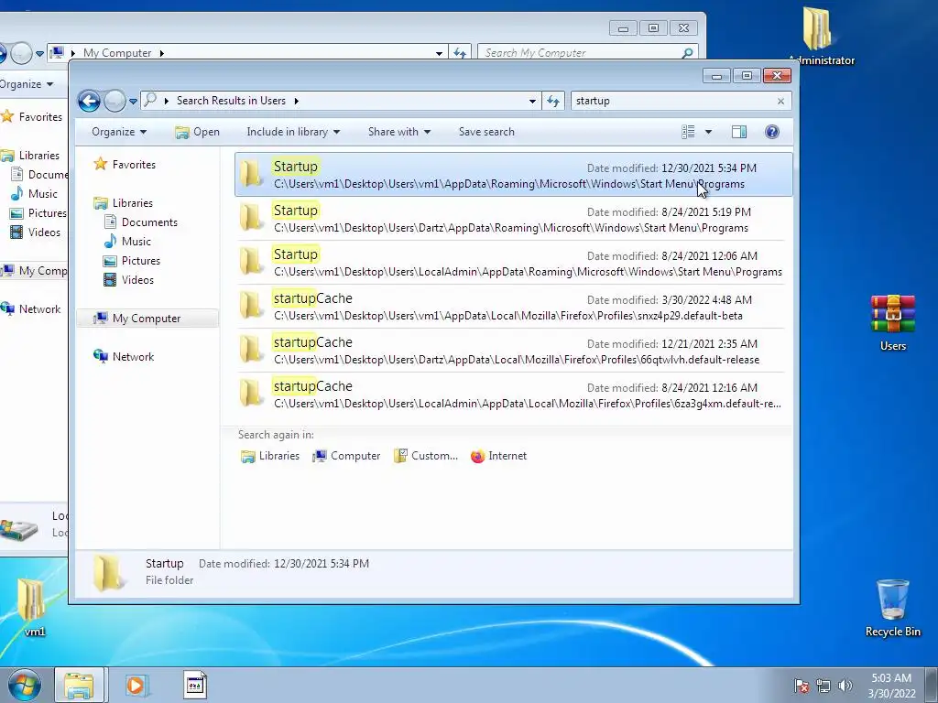938x703 pixels.
Task: Select Videos in background My Computer window
Action: (x=36, y=233)
